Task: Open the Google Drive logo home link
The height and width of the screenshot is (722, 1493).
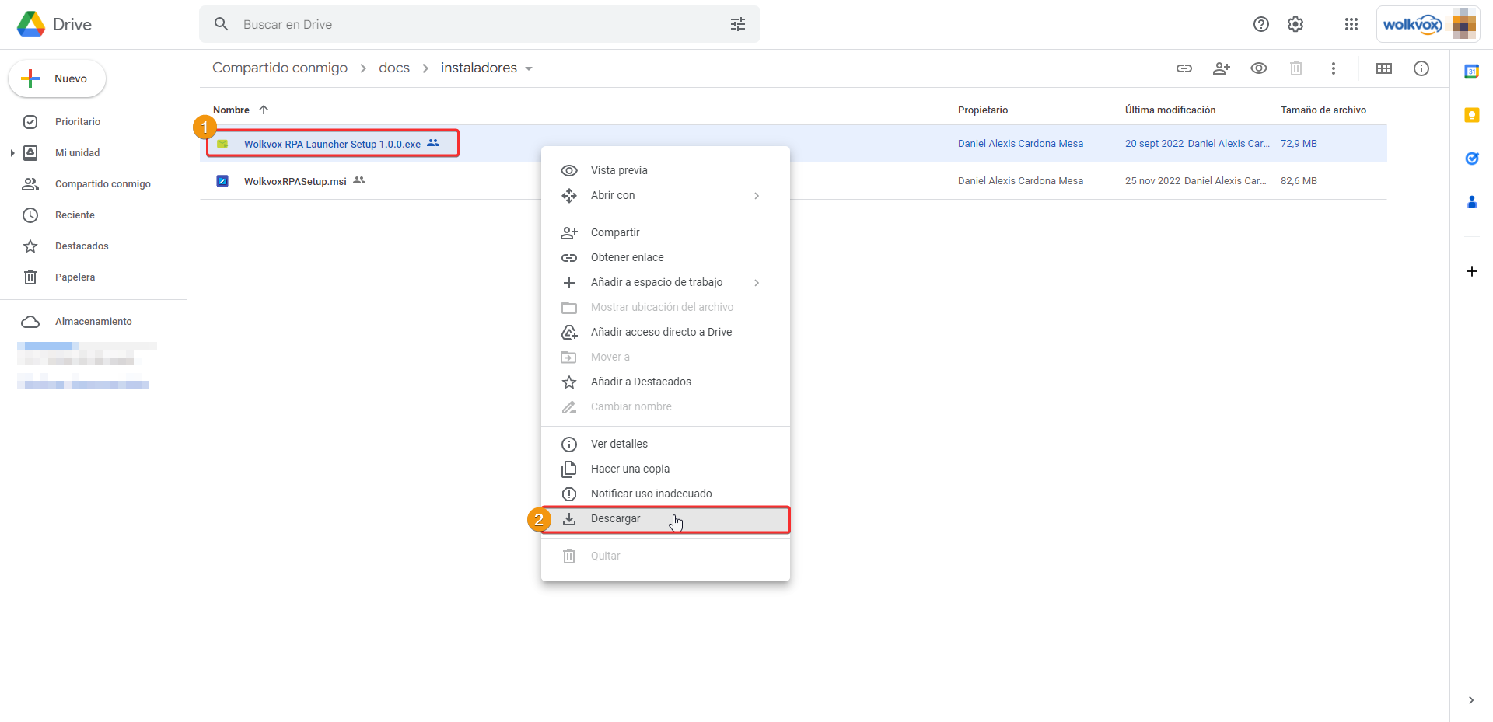Action: (x=54, y=24)
